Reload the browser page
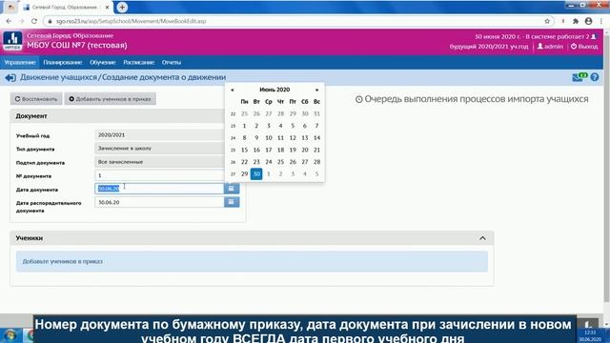This screenshot has width=610, height=343. pos(34,21)
